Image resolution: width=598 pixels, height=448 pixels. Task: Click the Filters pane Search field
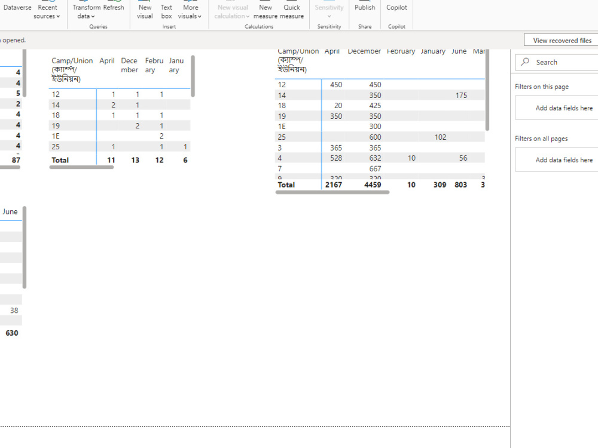click(557, 62)
